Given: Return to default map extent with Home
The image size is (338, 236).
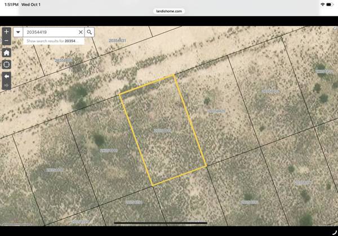Looking at the screenshot, I should point(6,52).
